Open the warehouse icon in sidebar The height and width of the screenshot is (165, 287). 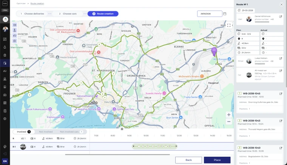pos(5,95)
